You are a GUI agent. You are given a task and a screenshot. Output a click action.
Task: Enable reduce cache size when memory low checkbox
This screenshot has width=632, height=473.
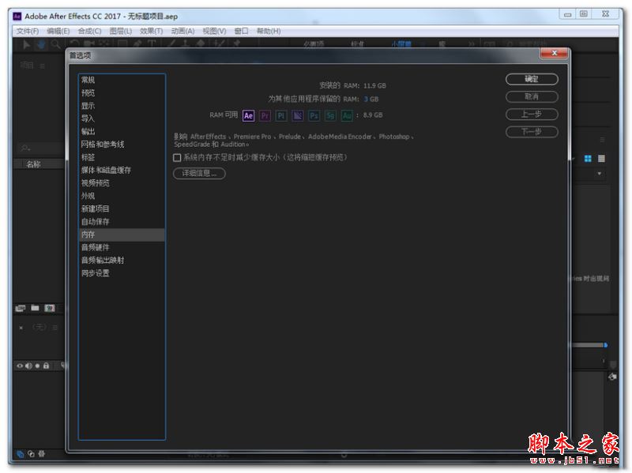[177, 157]
